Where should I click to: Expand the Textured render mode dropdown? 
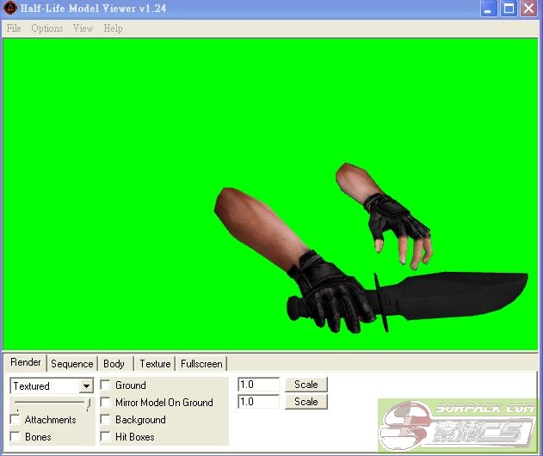click(x=85, y=386)
